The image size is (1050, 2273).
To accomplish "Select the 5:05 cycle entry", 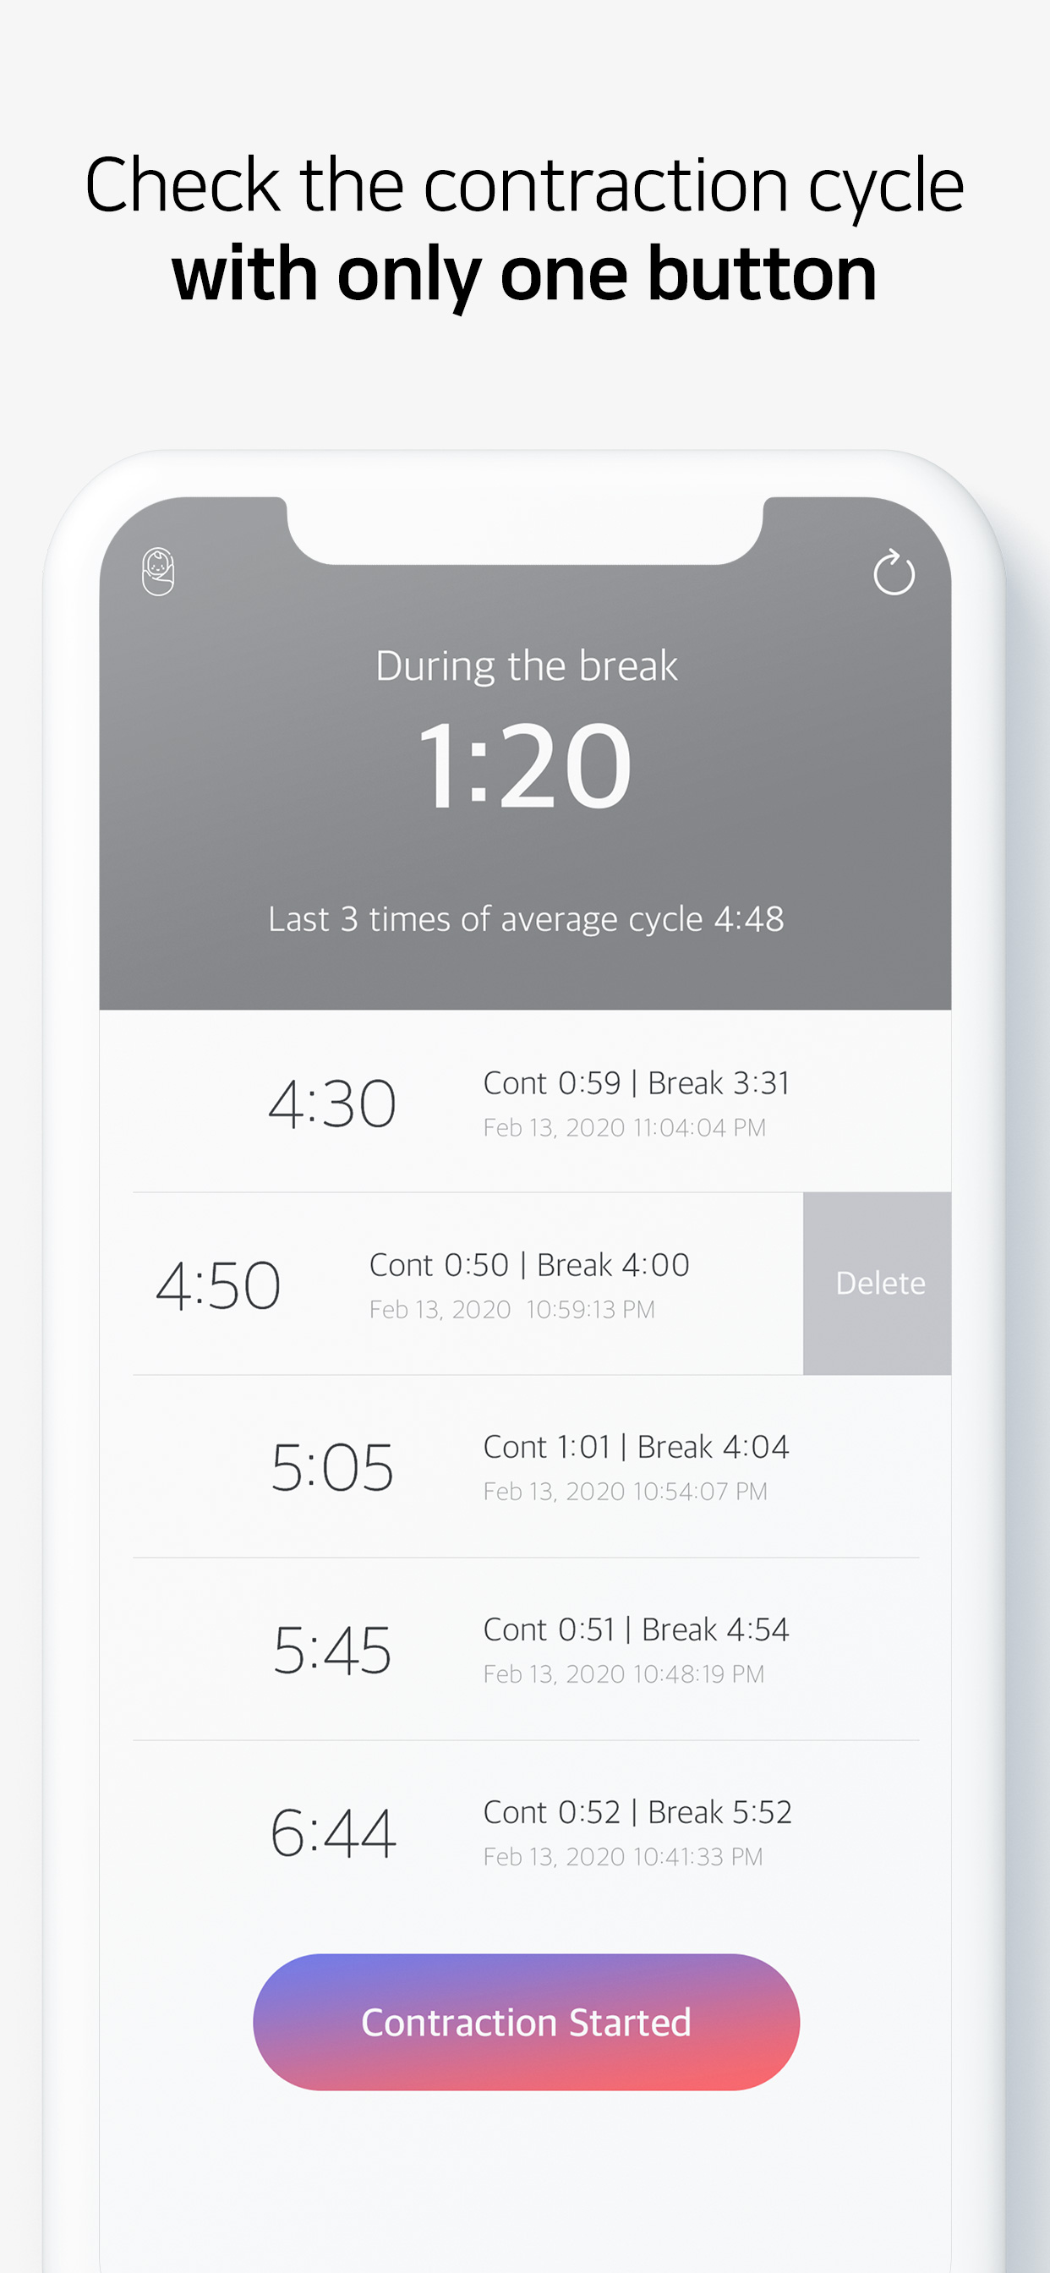I will click(331, 1467).
